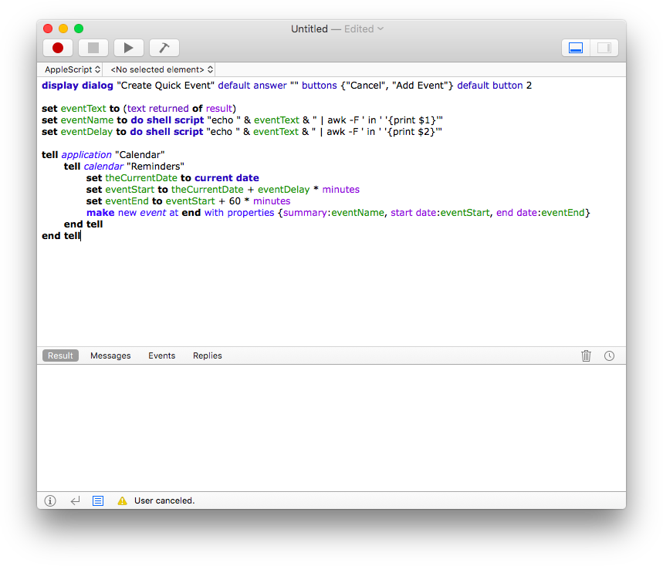The height and width of the screenshot is (566, 663).
Task: Open the Untitled document title menu
Action: [337, 29]
